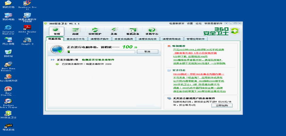
Task: Open link 谁在偷你的带宽
Action: [x=200, y=91]
